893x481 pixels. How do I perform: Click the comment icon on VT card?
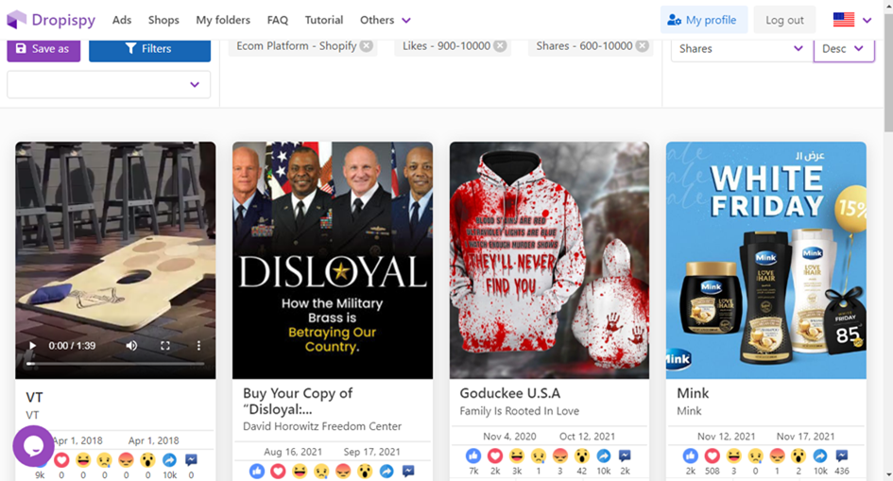(x=191, y=460)
